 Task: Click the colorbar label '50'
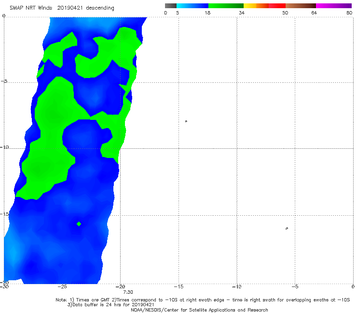click(285, 13)
